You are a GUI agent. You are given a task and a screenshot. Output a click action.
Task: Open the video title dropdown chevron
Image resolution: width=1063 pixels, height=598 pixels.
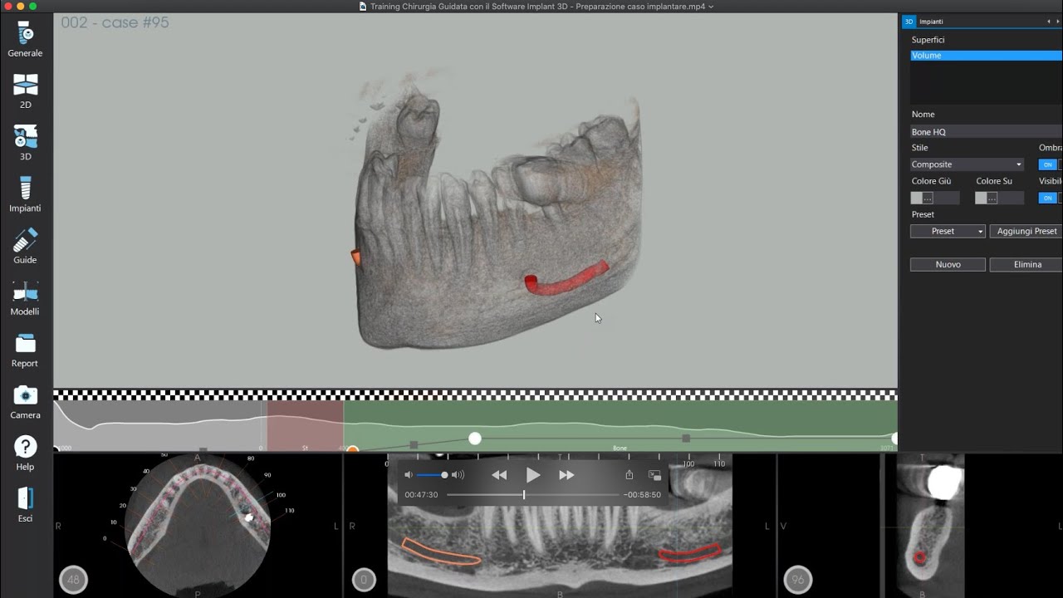tap(711, 7)
